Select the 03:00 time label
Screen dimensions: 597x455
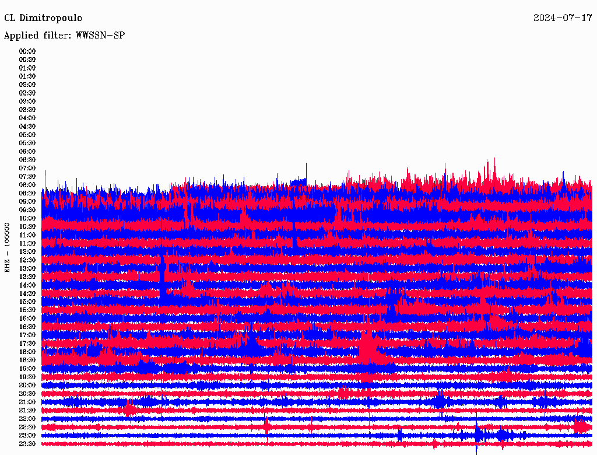[x=27, y=101]
